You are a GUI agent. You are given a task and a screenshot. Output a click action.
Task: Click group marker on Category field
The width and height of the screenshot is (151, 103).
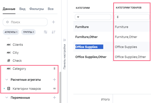click(x=54, y=68)
